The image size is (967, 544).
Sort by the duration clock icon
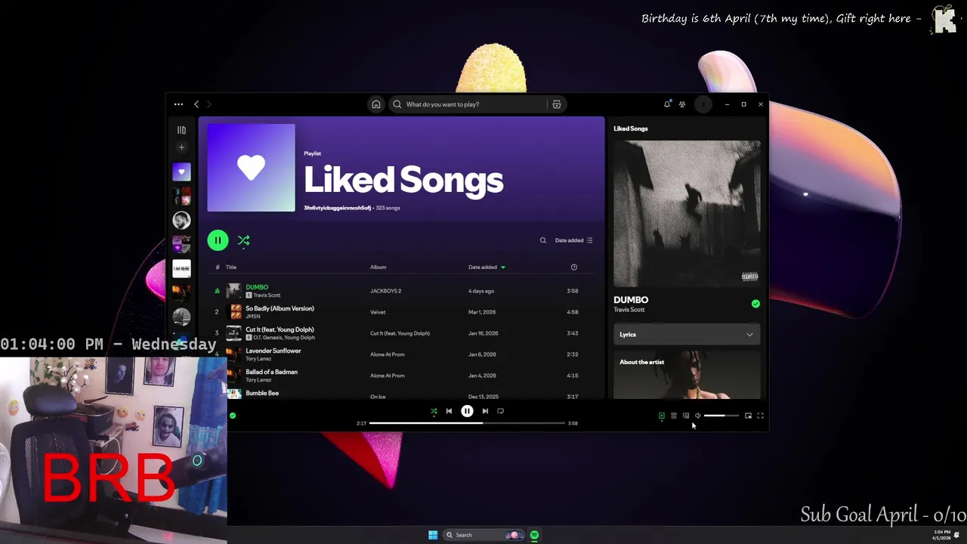pyautogui.click(x=574, y=267)
